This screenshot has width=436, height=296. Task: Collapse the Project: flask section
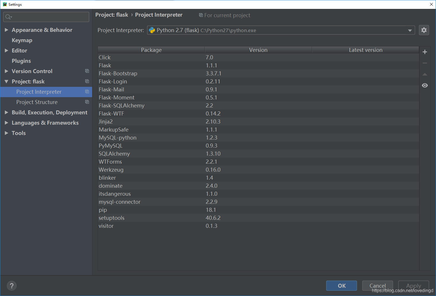[x=6, y=81]
